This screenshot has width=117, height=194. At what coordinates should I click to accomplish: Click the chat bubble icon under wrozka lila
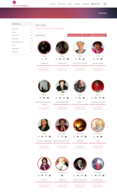[x=60, y=59]
